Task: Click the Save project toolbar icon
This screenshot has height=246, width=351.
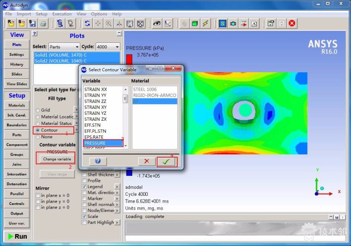Action: tap(32, 23)
